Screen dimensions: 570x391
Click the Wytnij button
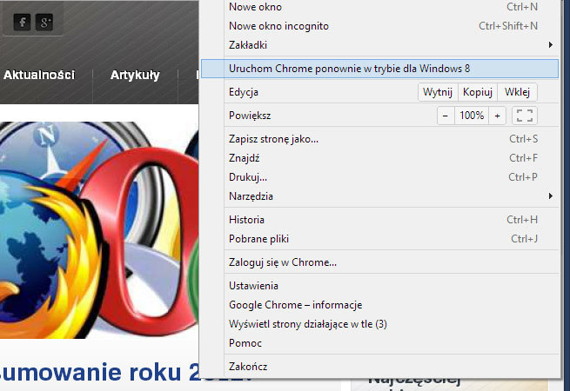pos(438,92)
